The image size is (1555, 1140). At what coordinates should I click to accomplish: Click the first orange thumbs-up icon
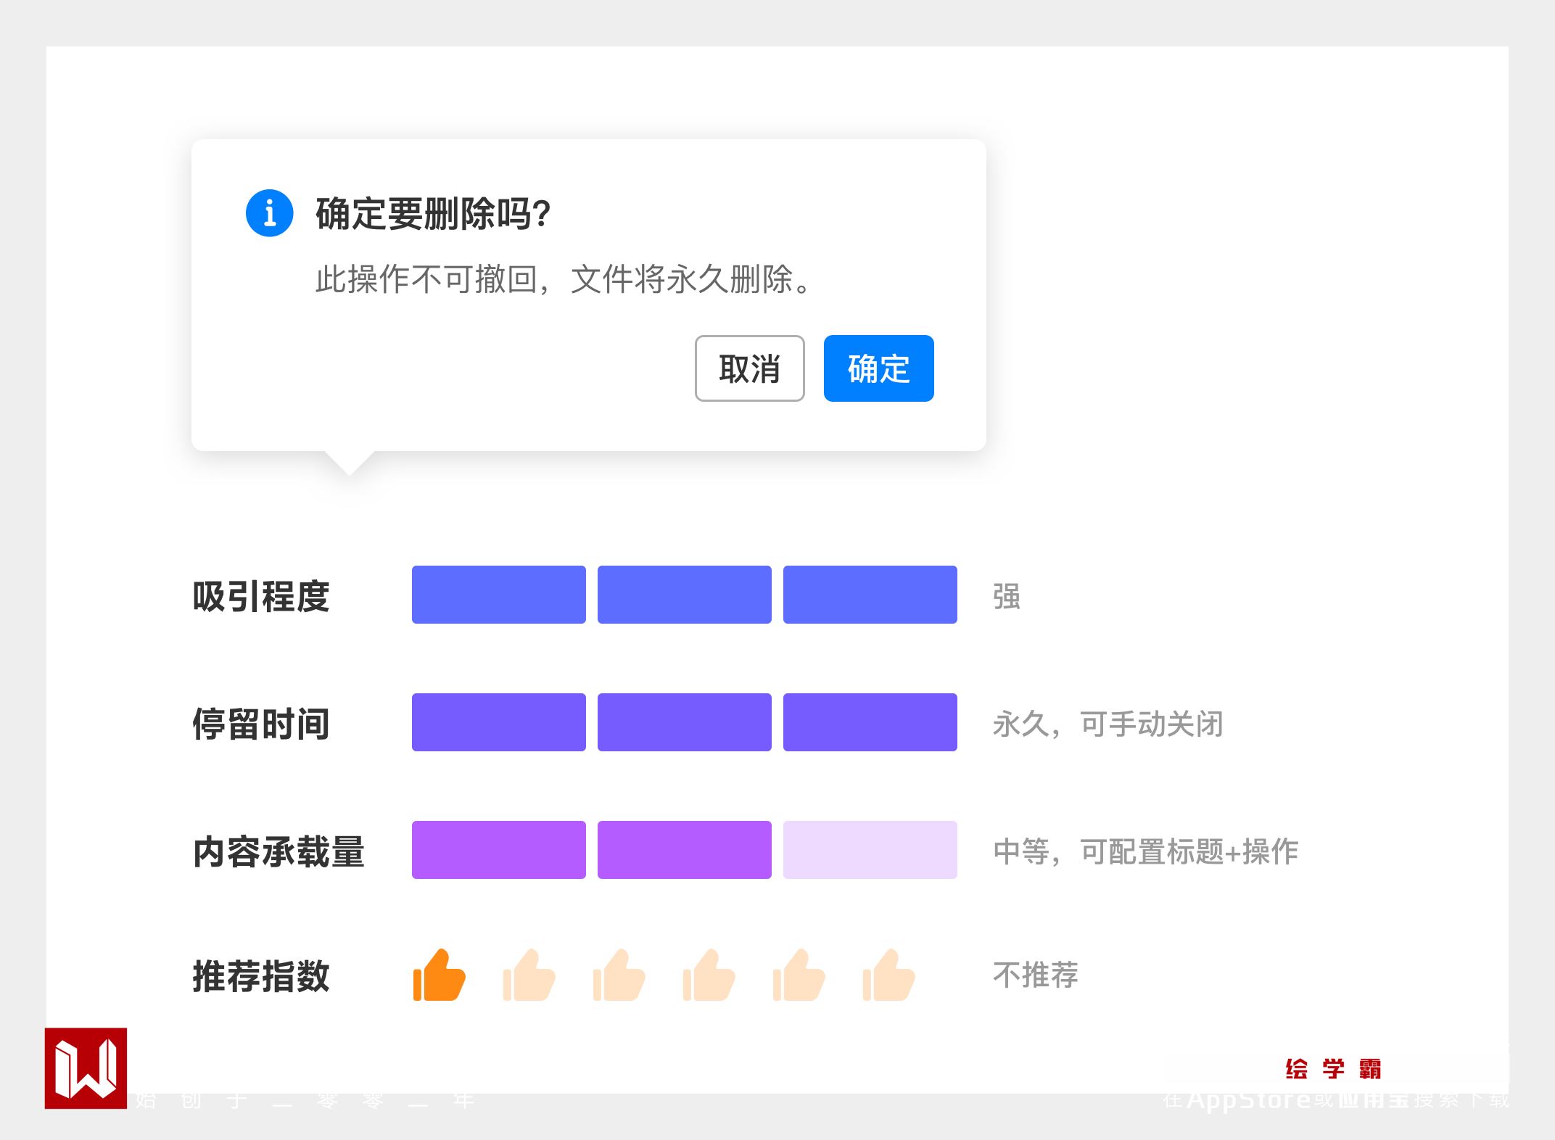click(x=440, y=975)
